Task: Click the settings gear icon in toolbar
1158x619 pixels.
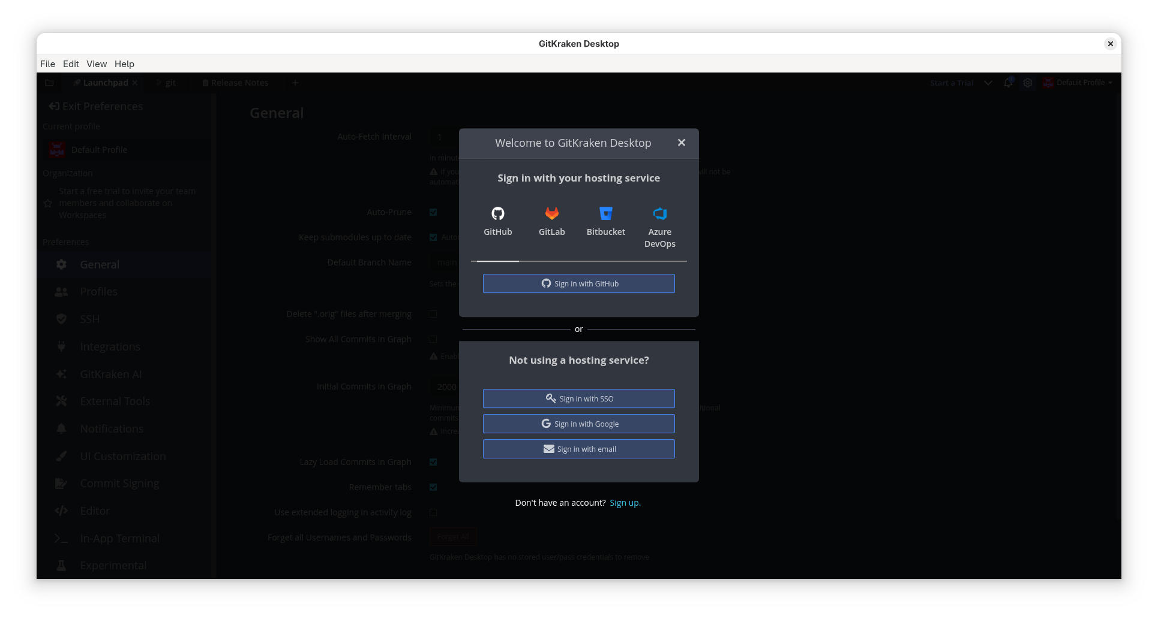Action: 1028,83
